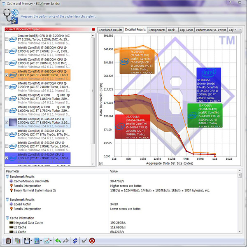Click the red i5-2450M chart legend box

tap(133, 127)
